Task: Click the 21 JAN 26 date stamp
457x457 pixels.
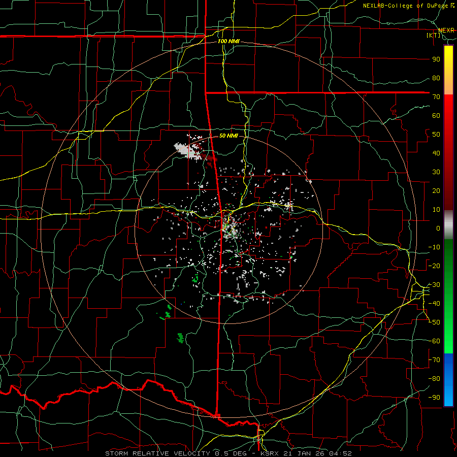Action: [305, 453]
